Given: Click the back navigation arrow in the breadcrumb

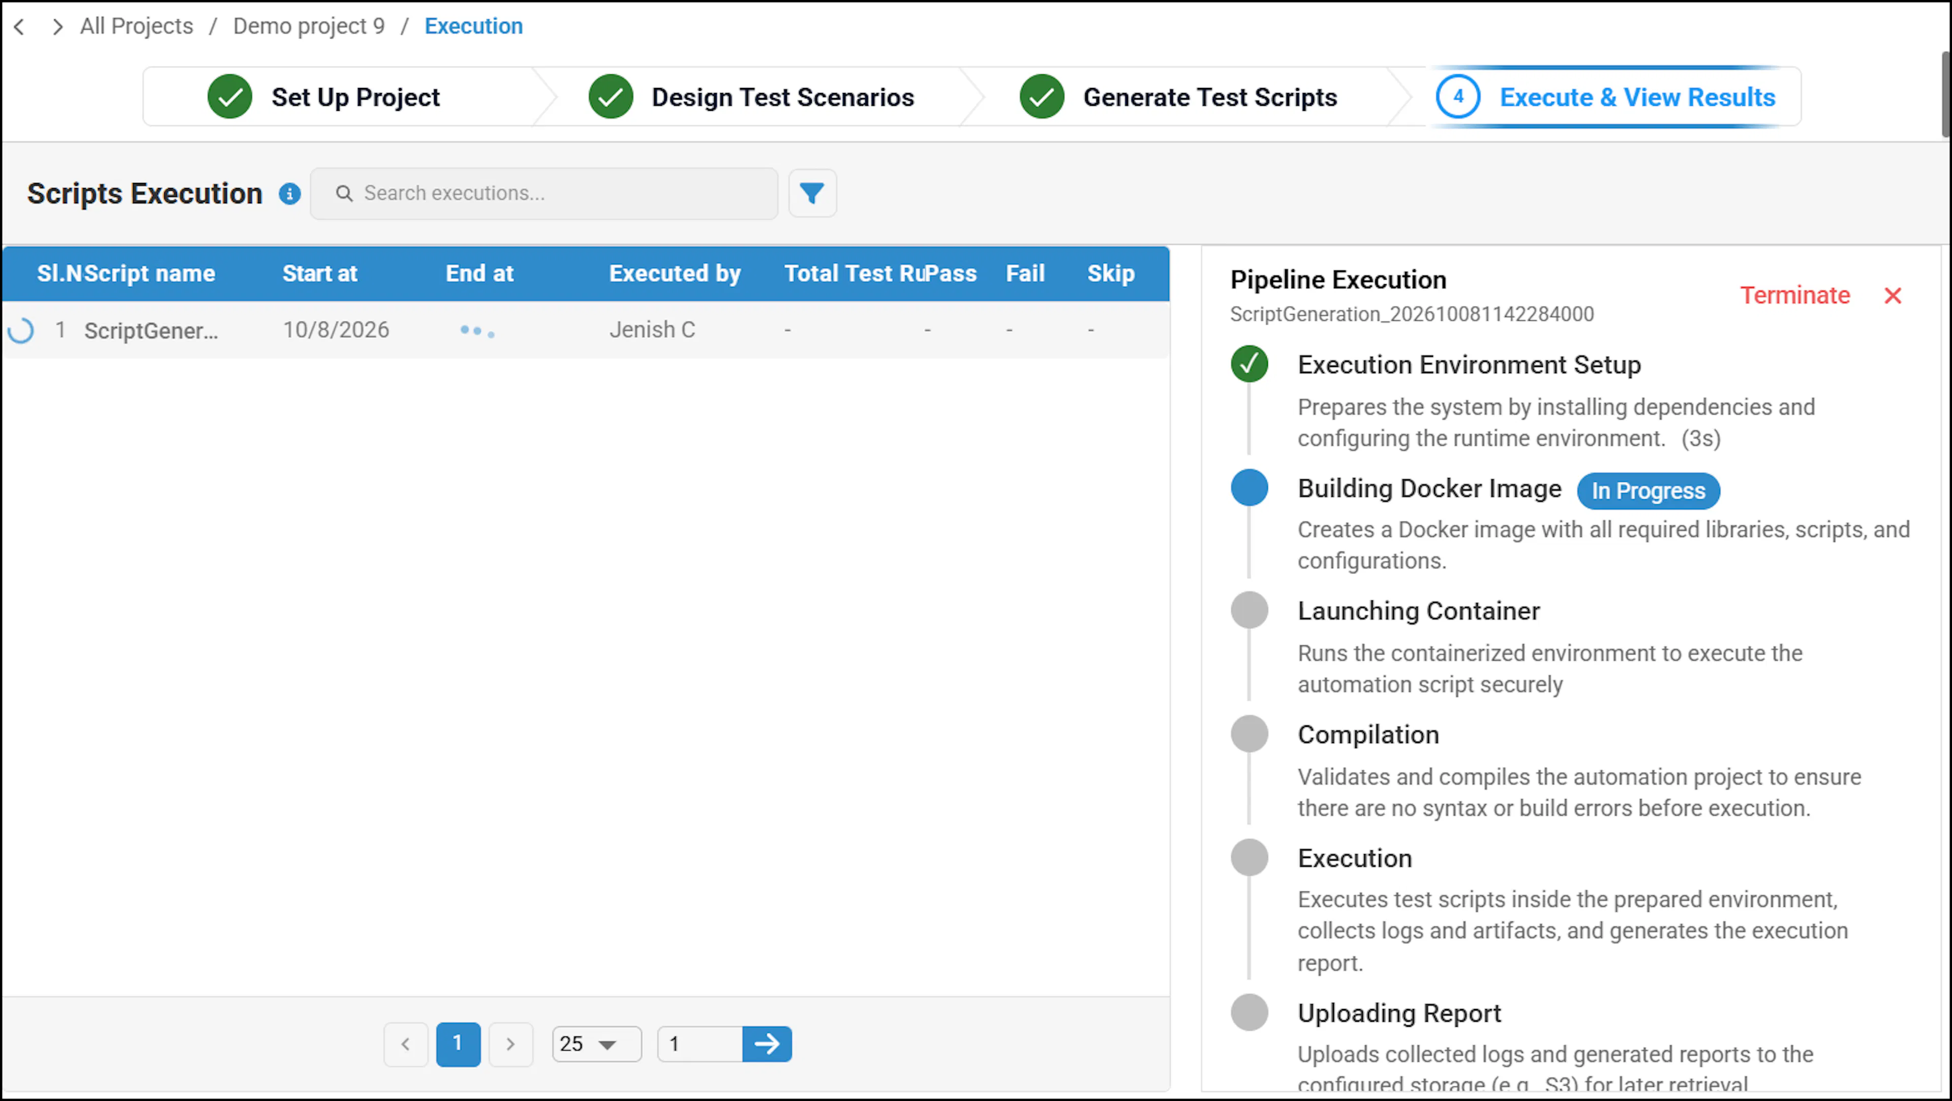Looking at the screenshot, I should 20,26.
